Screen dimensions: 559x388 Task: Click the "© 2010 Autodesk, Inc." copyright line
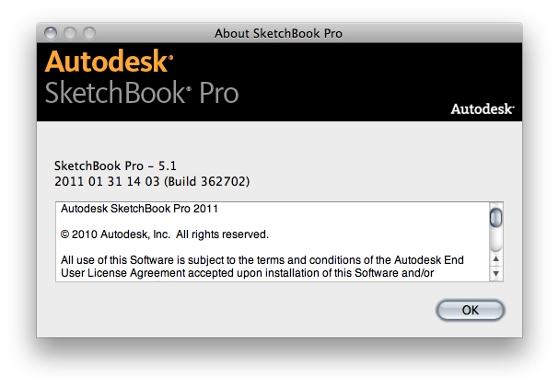pos(165,234)
